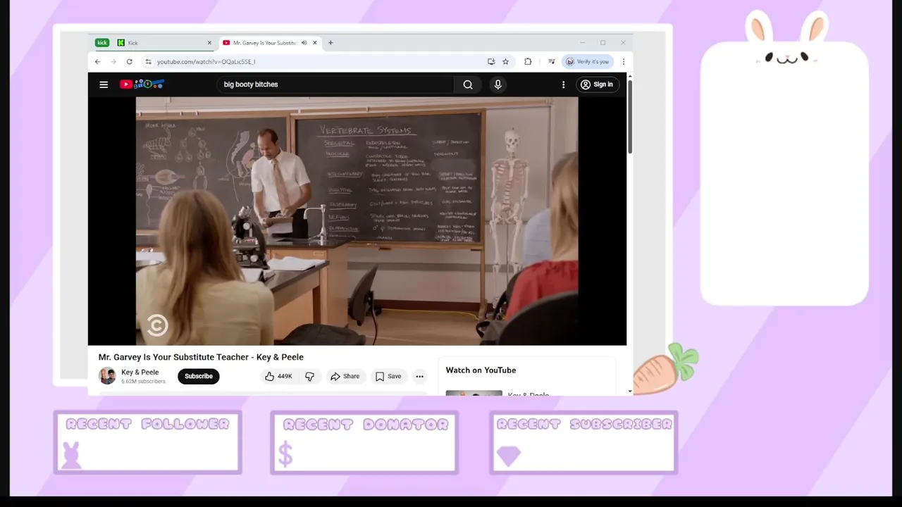
Task: Click the 6.62M subscribers text
Action: coord(143,382)
